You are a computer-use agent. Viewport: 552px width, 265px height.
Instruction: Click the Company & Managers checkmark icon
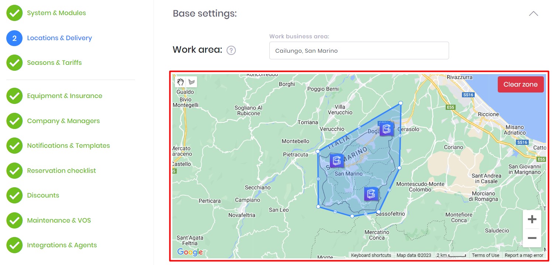point(14,121)
